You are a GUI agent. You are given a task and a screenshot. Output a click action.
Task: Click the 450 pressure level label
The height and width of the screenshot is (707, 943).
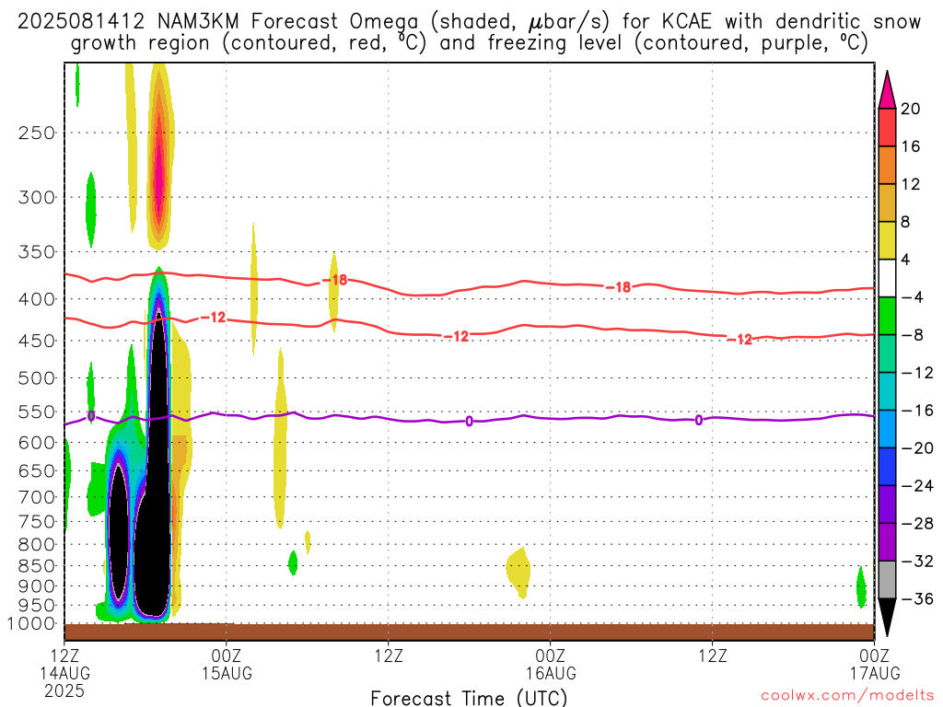[x=37, y=341]
